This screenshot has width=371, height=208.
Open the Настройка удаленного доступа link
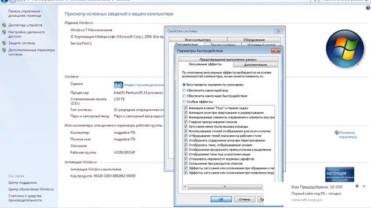click(27, 34)
